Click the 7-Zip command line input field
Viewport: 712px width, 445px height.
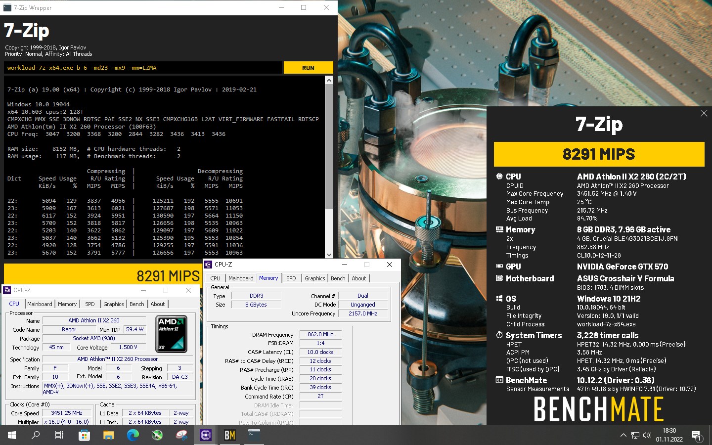(x=143, y=68)
